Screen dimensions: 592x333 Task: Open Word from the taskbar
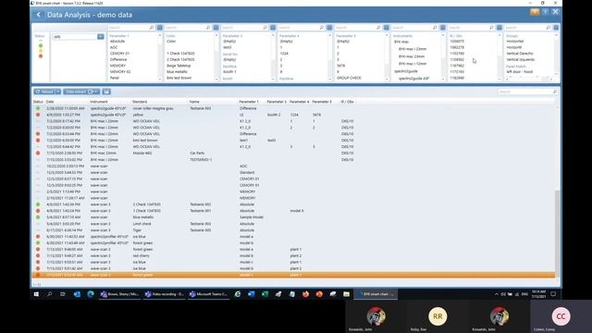(251, 294)
